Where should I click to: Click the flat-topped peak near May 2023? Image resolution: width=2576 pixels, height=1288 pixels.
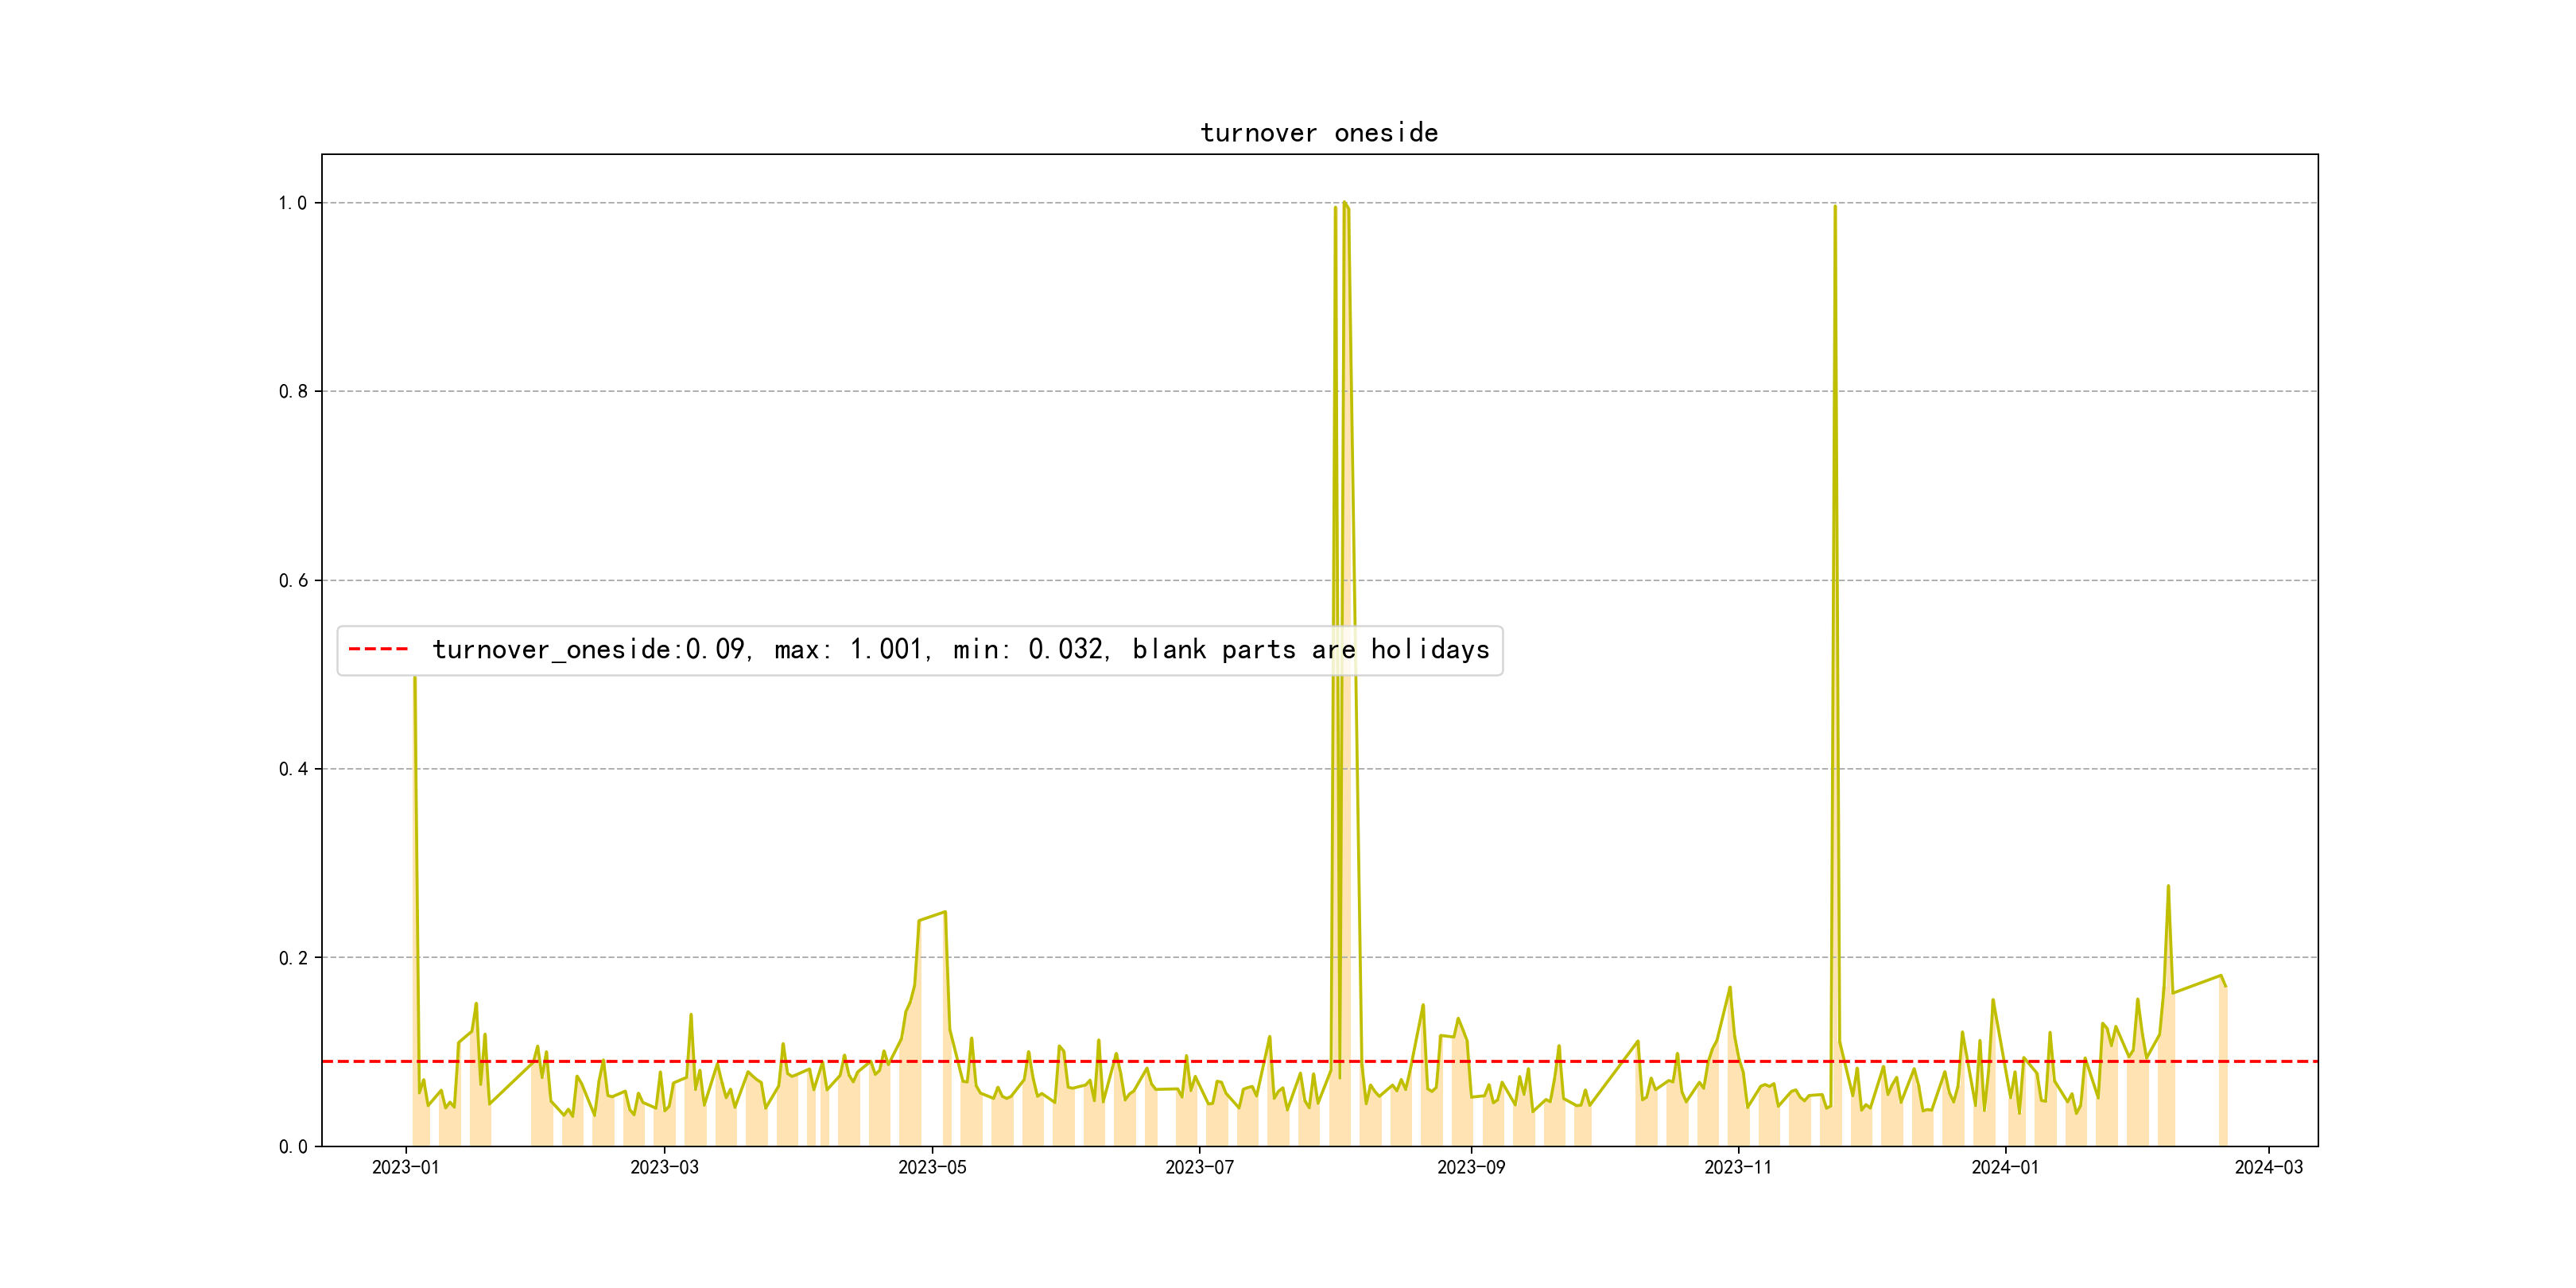click(932, 915)
